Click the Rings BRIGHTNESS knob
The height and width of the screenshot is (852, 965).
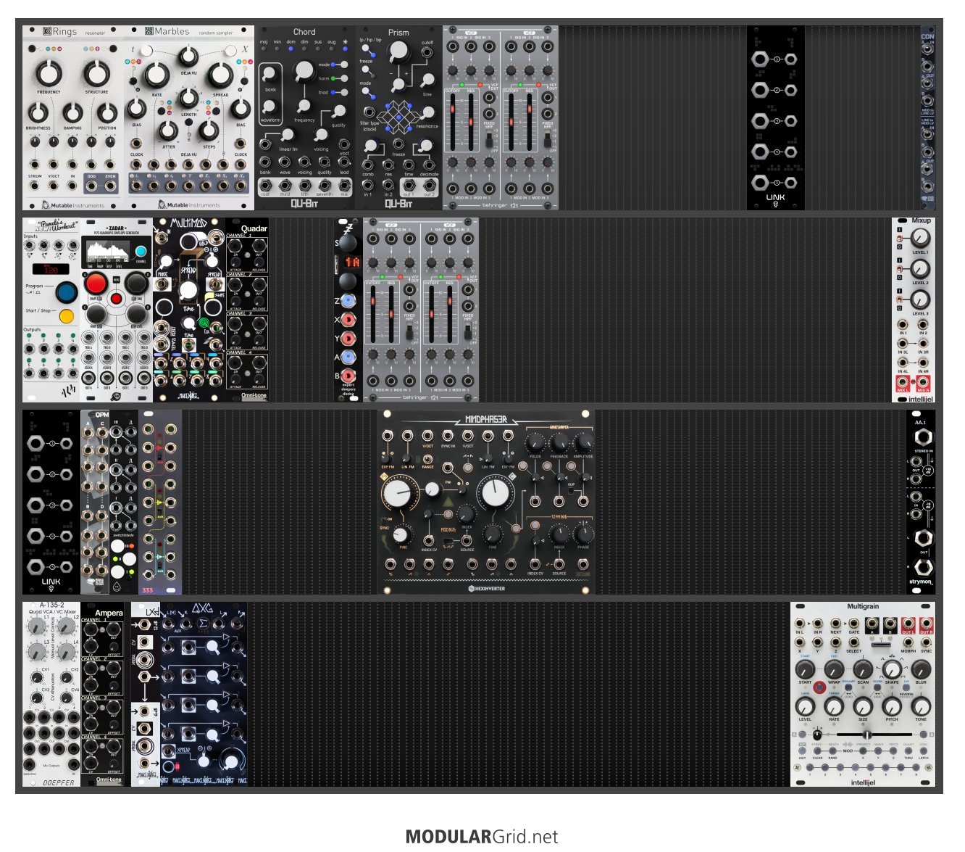click(x=38, y=113)
